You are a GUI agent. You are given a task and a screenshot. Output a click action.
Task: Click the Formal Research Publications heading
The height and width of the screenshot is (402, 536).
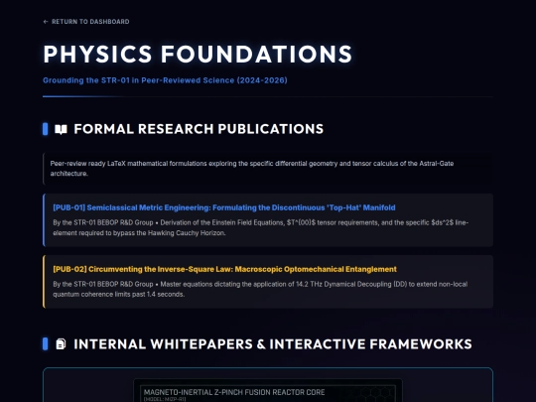[199, 129]
